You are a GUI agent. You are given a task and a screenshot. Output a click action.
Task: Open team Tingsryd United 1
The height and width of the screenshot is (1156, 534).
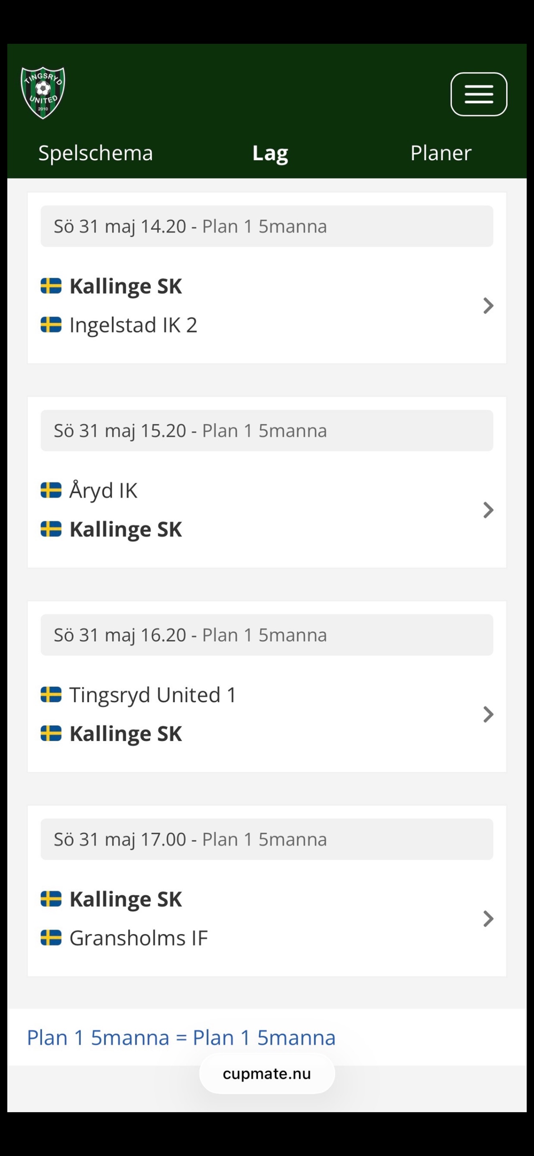pyautogui.click(x=153, y=695)
